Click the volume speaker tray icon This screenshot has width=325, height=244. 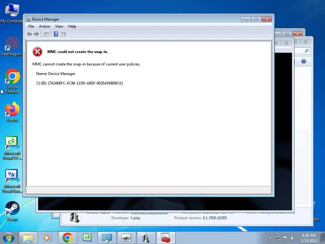(x=293, y=238)
